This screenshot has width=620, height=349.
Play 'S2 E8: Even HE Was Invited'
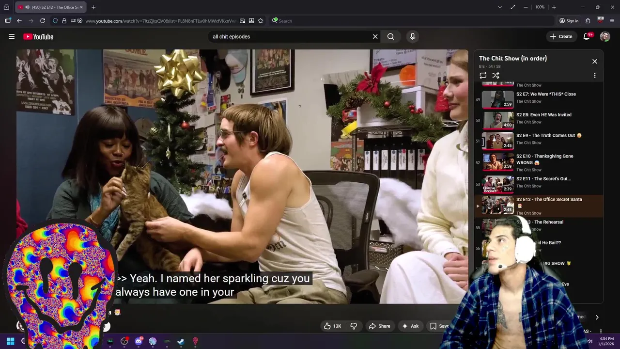(x=544, y=115)
